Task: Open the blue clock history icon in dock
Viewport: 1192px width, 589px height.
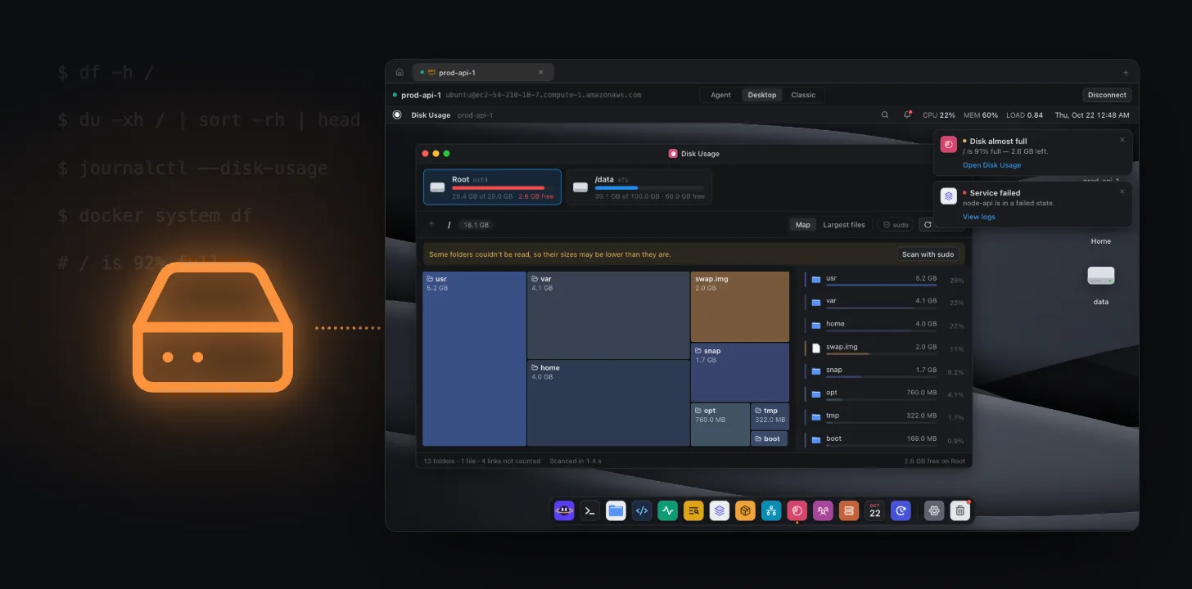Action: tap(901, 511)
